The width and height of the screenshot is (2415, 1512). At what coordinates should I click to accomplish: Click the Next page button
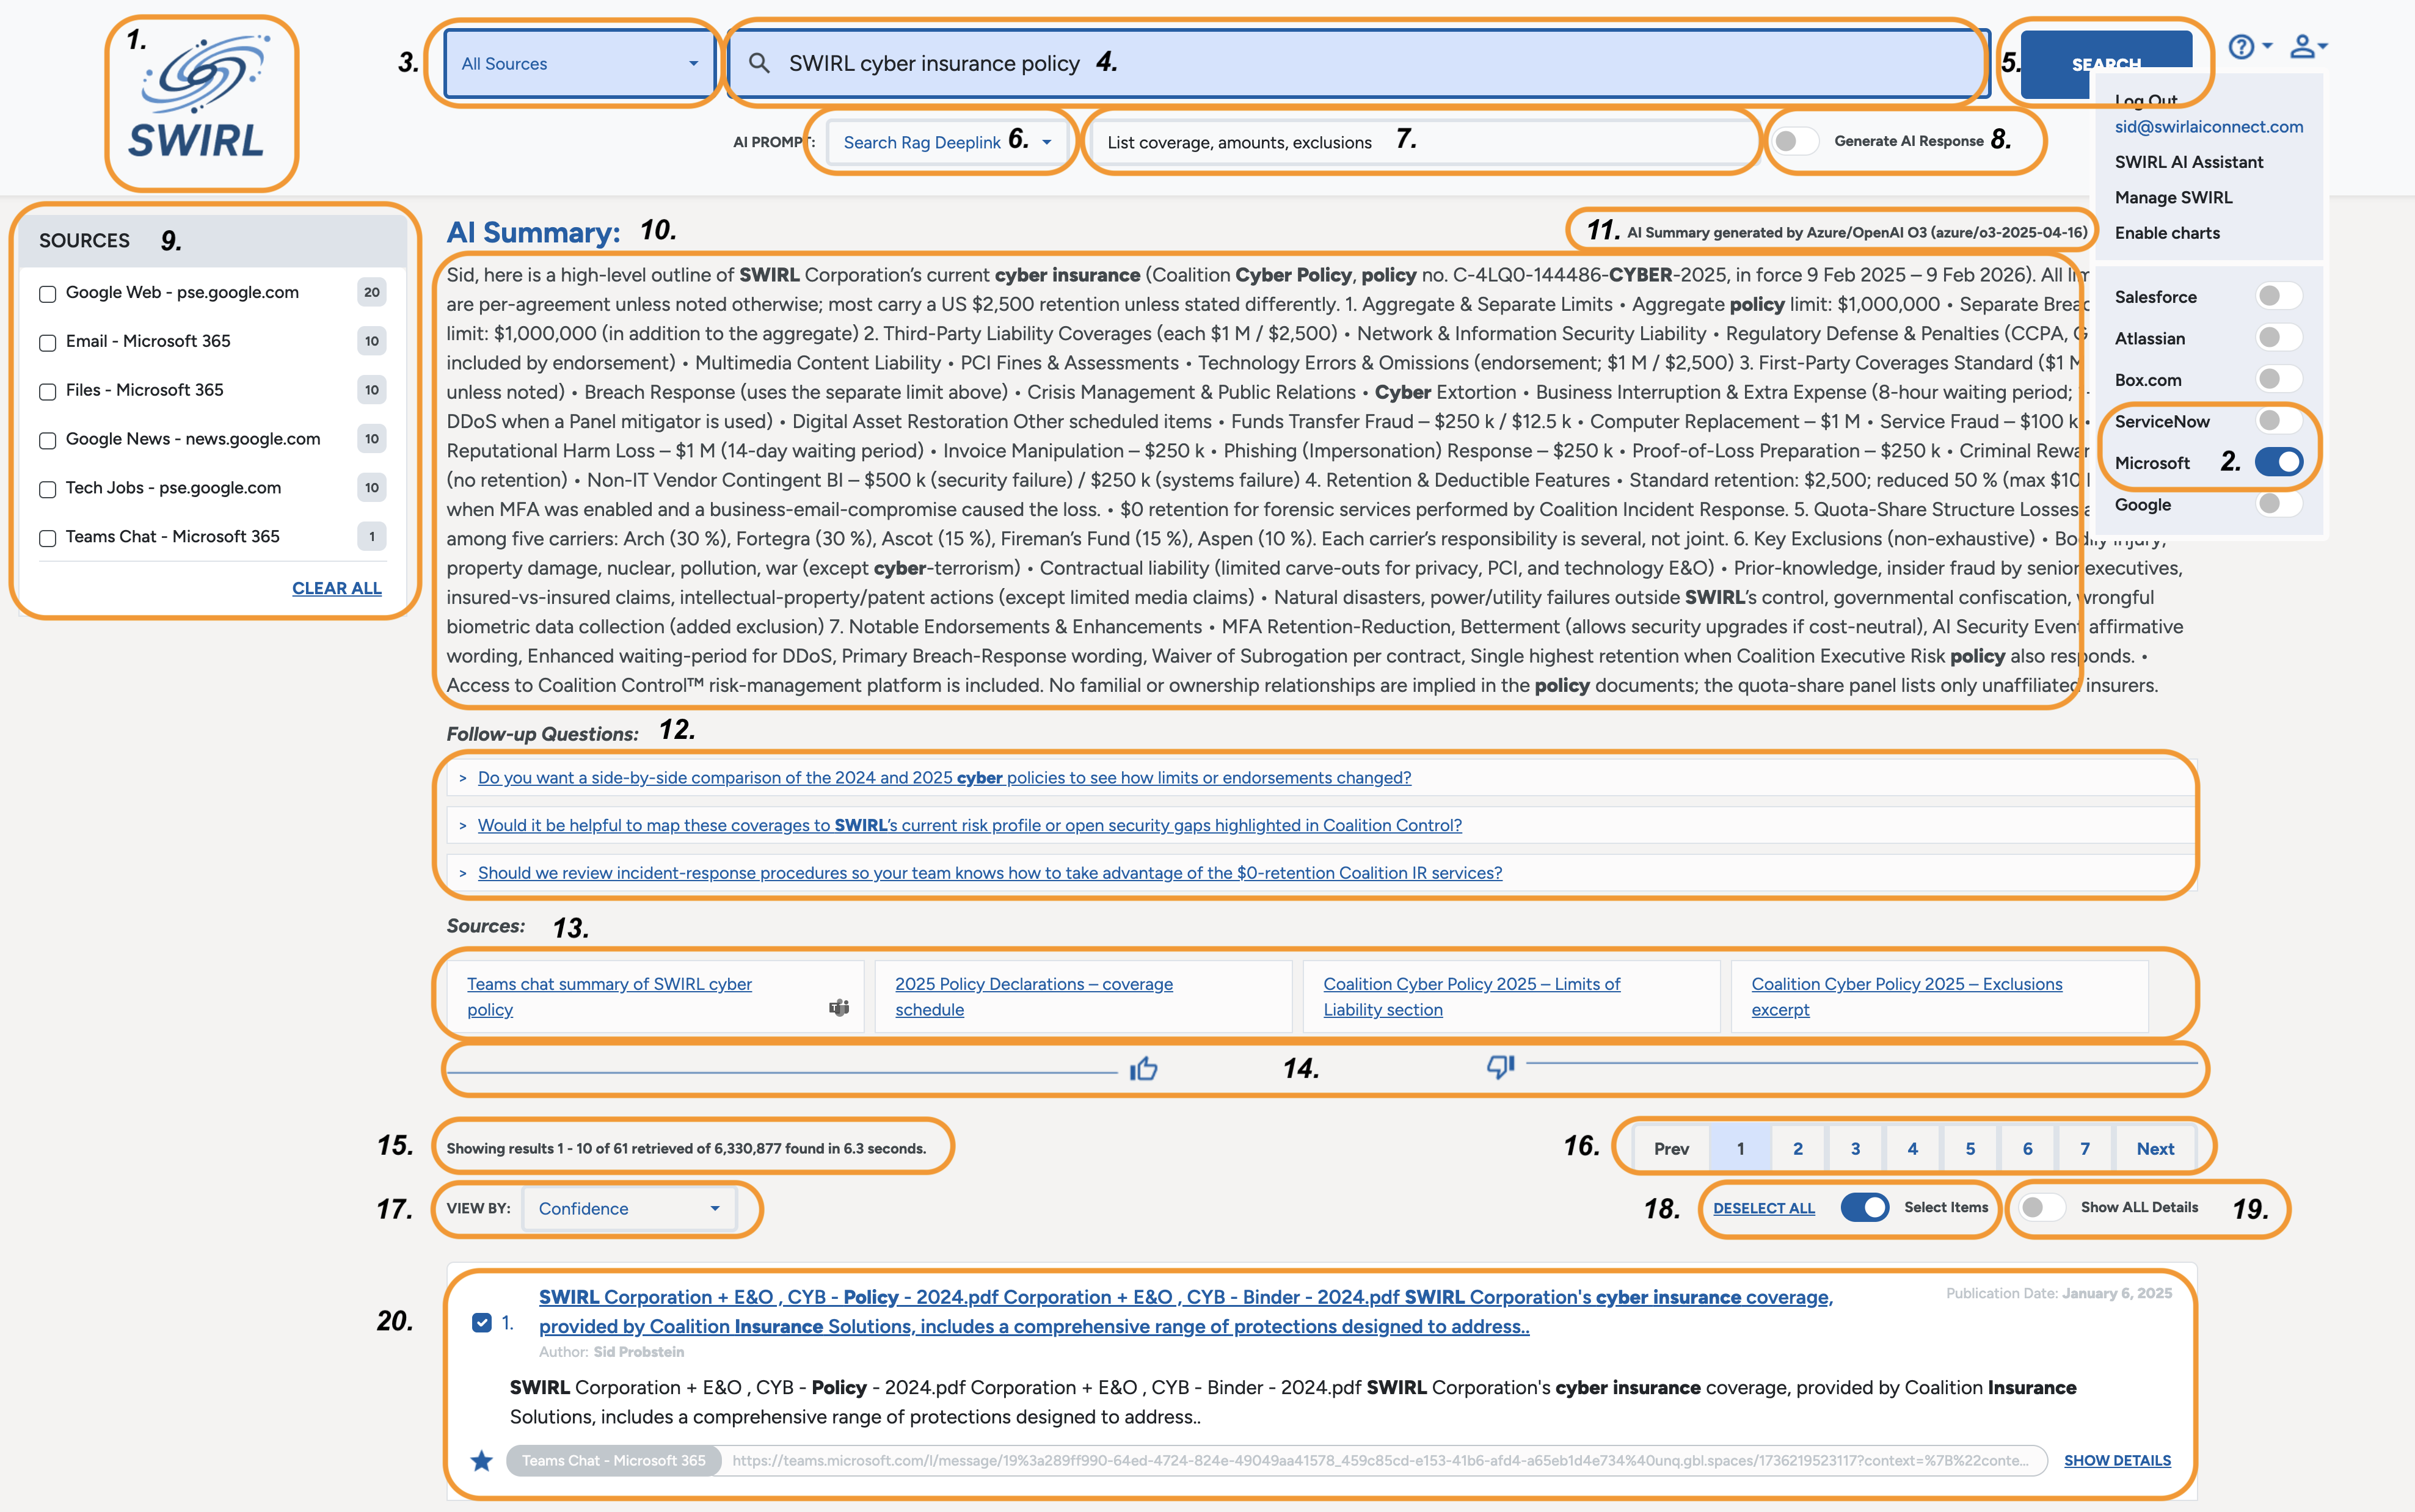pos(2155,1149)
